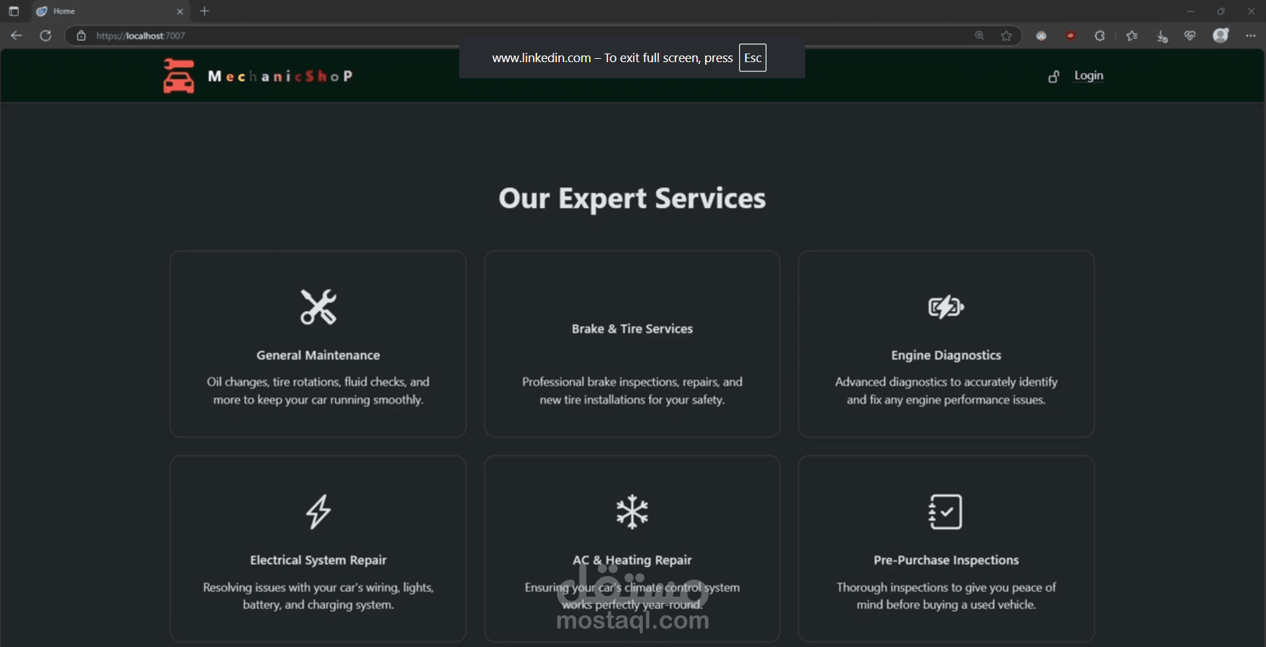This screenshot has height=647, width=1266.
Task: Open the browser essentials heart icon
Action: 1190,36
